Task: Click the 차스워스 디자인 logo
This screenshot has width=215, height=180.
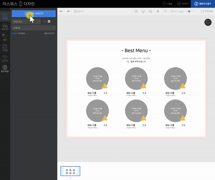Action: 19,4
